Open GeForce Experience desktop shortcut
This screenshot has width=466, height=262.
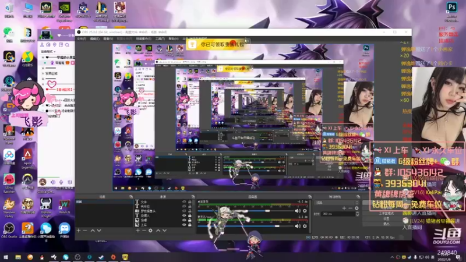point(64,12)
